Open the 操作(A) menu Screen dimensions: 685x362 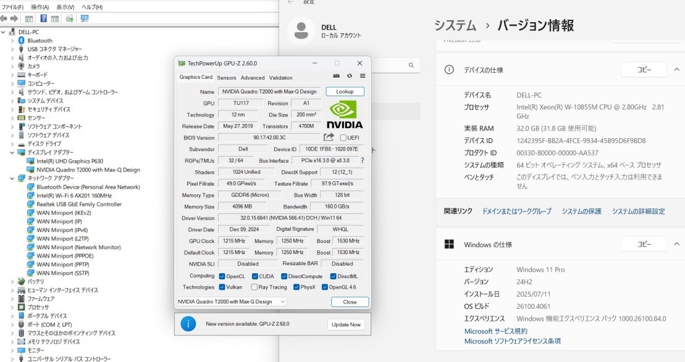click(x=40, y=7)
